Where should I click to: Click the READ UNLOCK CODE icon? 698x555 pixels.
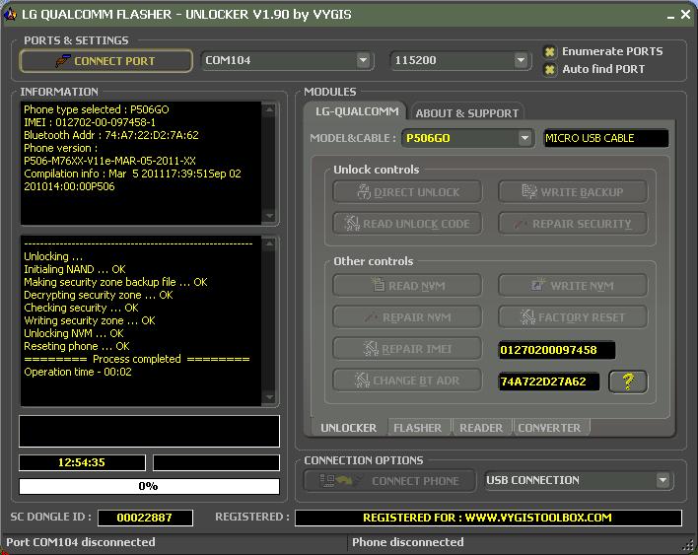tap(352, 224)
